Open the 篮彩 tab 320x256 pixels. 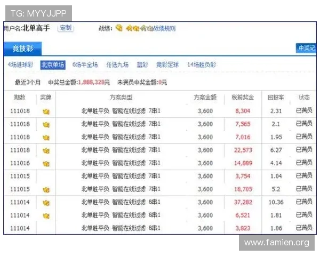(x=142, y=65)
